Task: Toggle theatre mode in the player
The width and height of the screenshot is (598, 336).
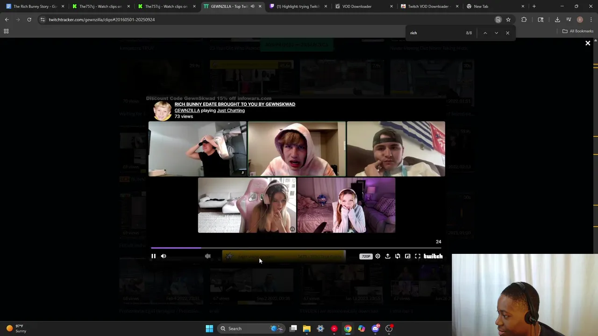Action: [x=407, y=256]
